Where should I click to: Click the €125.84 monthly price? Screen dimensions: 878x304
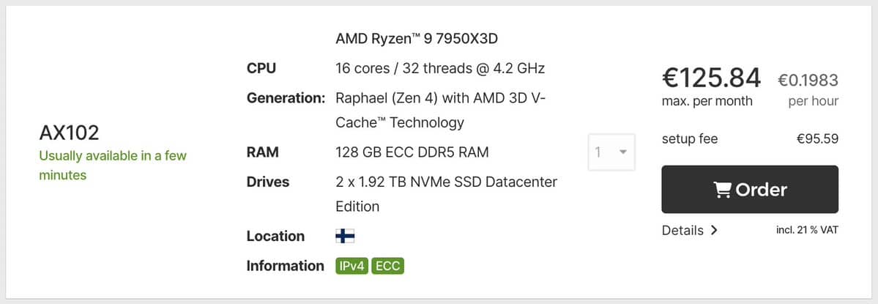coord(711,77)
